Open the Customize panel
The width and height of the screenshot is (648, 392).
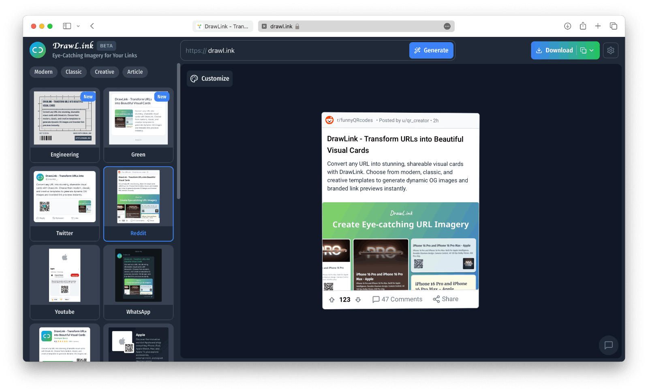pyautogui.click(x=210, y=79)
